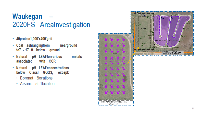Select the Class I GQQS concentrations bullet
The height and width of the screenshot is (115, 204).
point(42,70)
